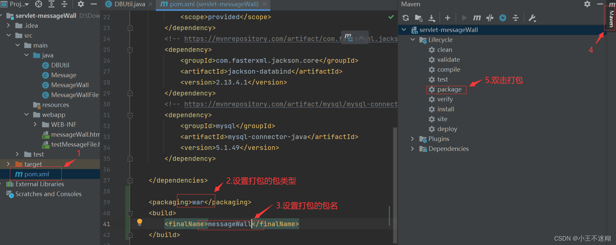616x245 pixels.
Task: Click the intention lightbulb on line 41
Action: pyautogui.click(x=140, y=222)
